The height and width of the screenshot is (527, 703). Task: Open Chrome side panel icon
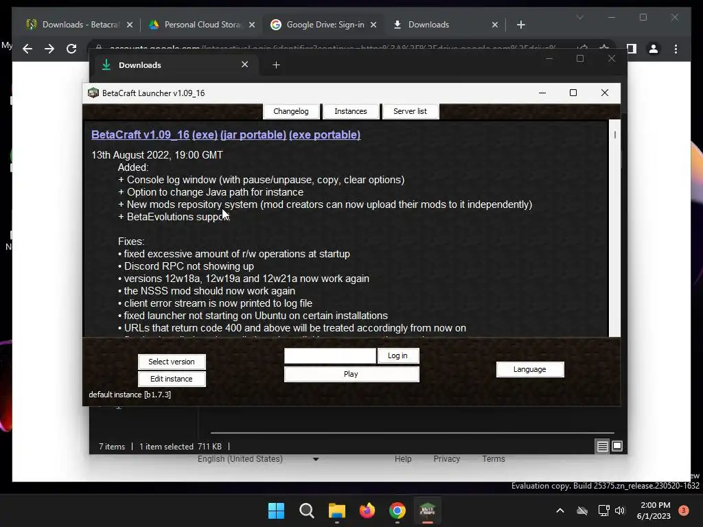[x=632, y=49]
